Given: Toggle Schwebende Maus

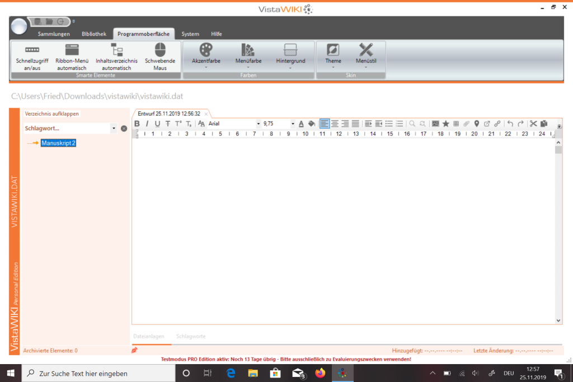Looking at the screenshot, I should tap(160, 57).
